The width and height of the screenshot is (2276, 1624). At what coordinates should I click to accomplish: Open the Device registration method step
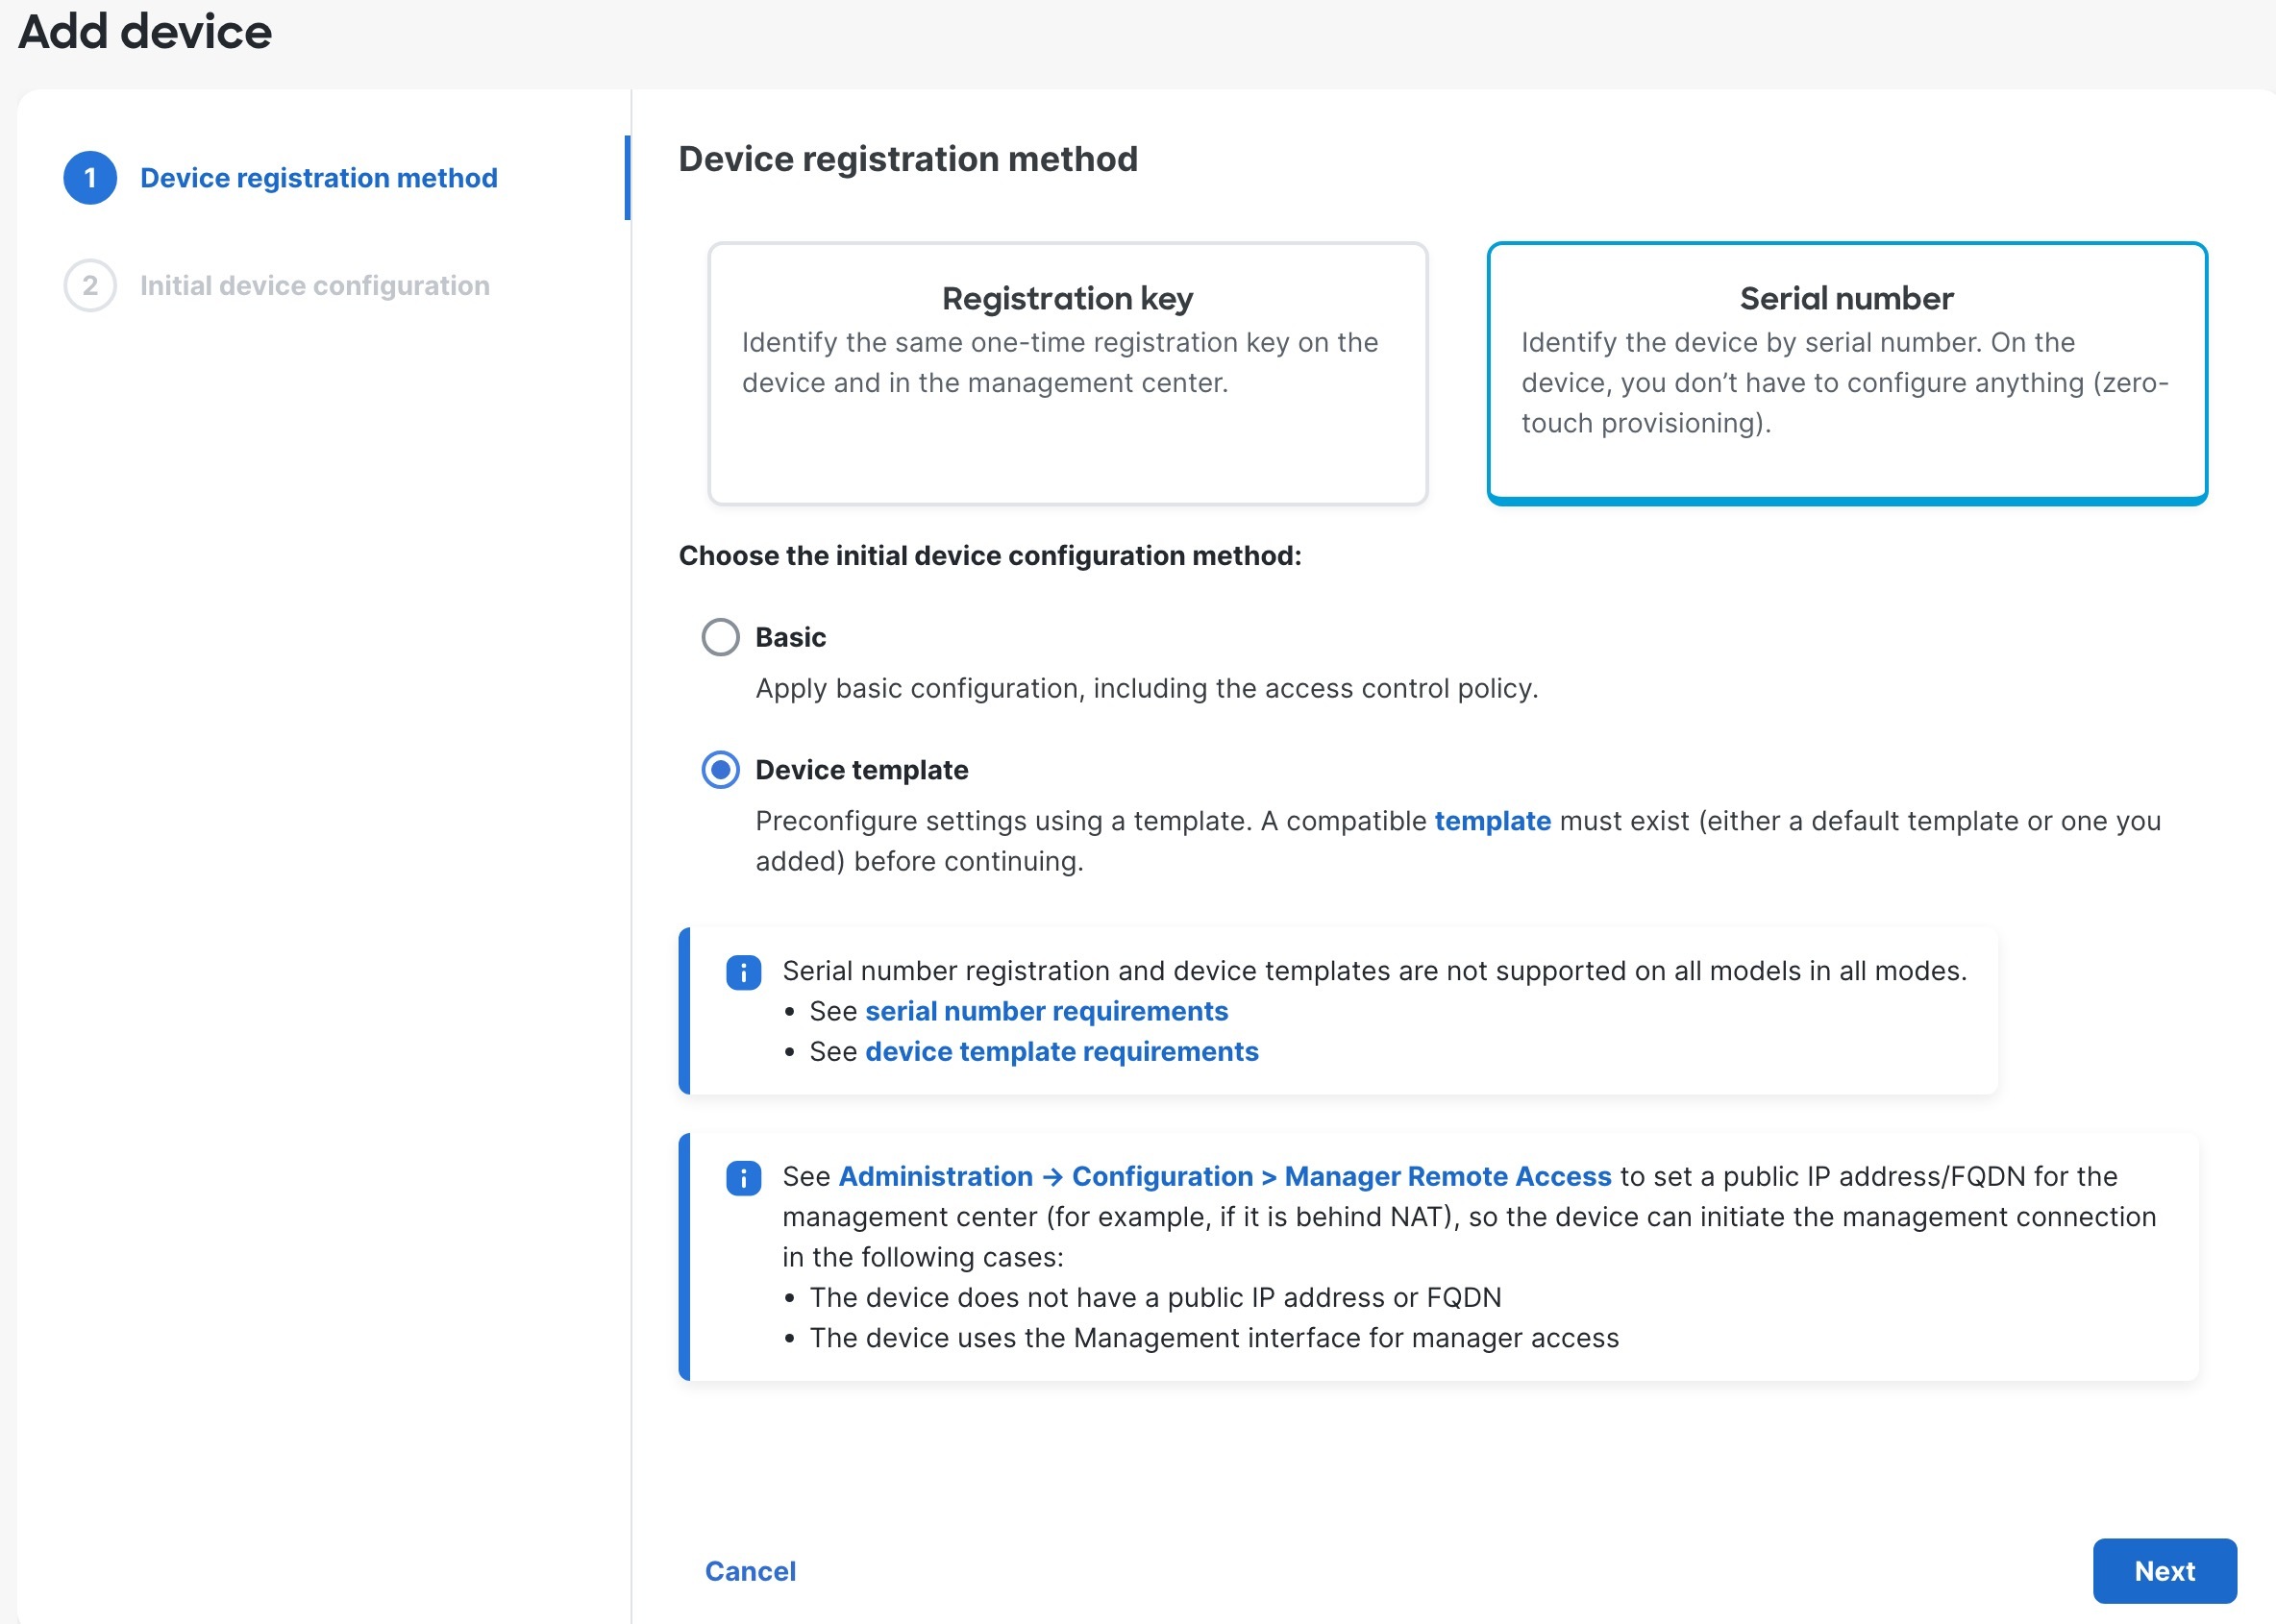click(318, 178)
